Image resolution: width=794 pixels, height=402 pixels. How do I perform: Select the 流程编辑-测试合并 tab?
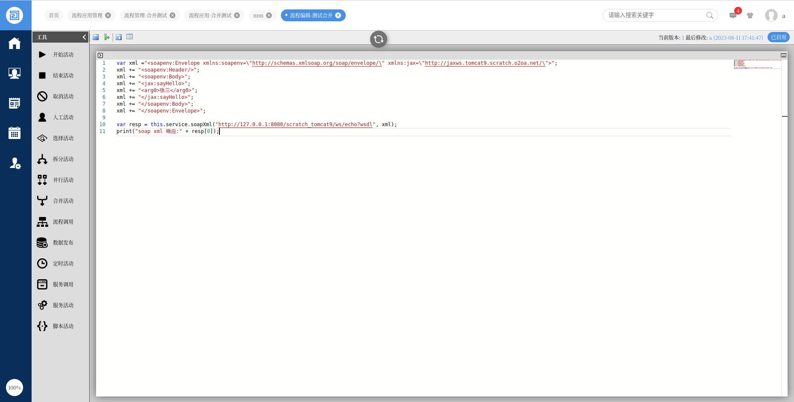pos(311,15)
